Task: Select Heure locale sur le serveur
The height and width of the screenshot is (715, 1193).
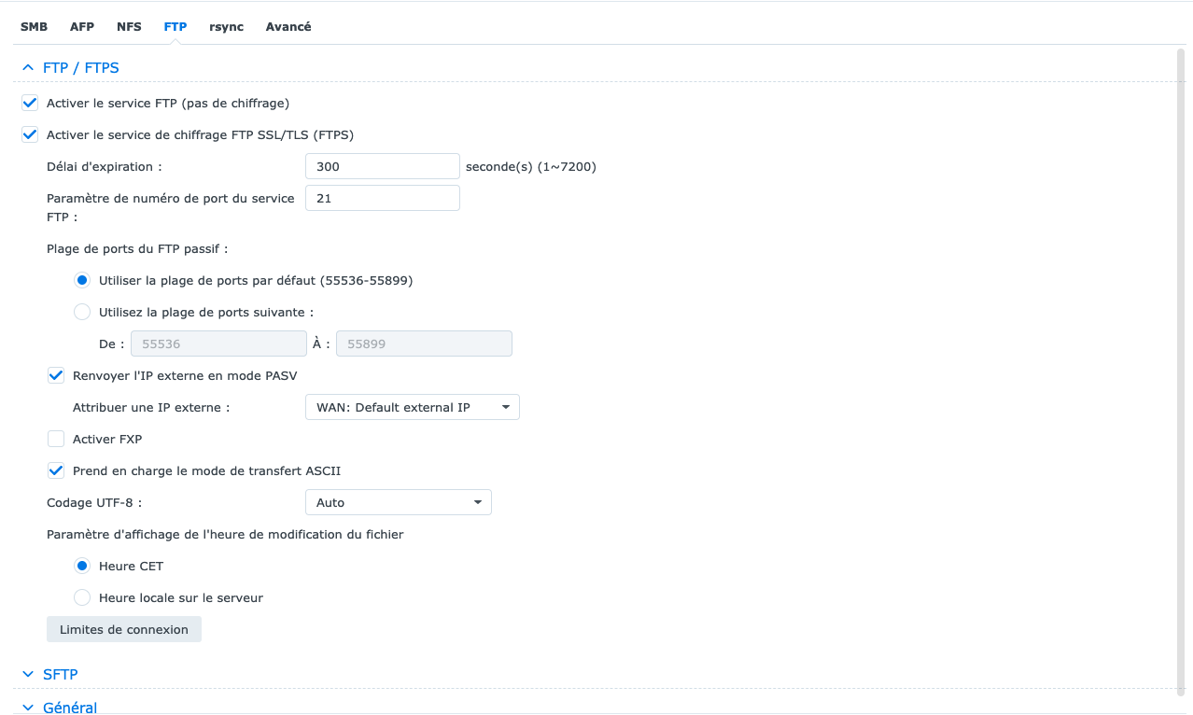Action: point(82,597)
